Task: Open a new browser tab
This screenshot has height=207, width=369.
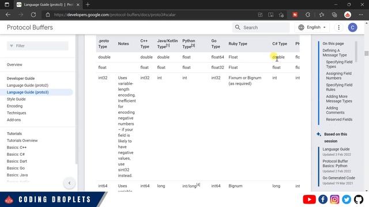Action: [x=88, y=5]
